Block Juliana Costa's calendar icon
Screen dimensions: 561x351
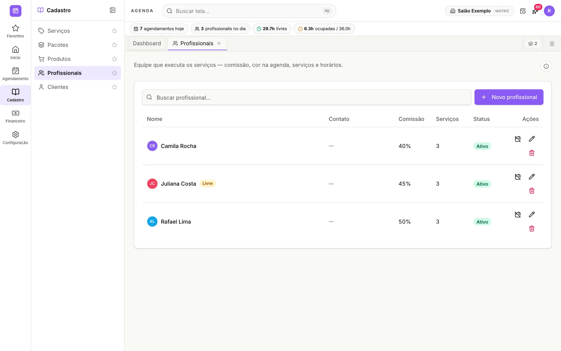517,177
